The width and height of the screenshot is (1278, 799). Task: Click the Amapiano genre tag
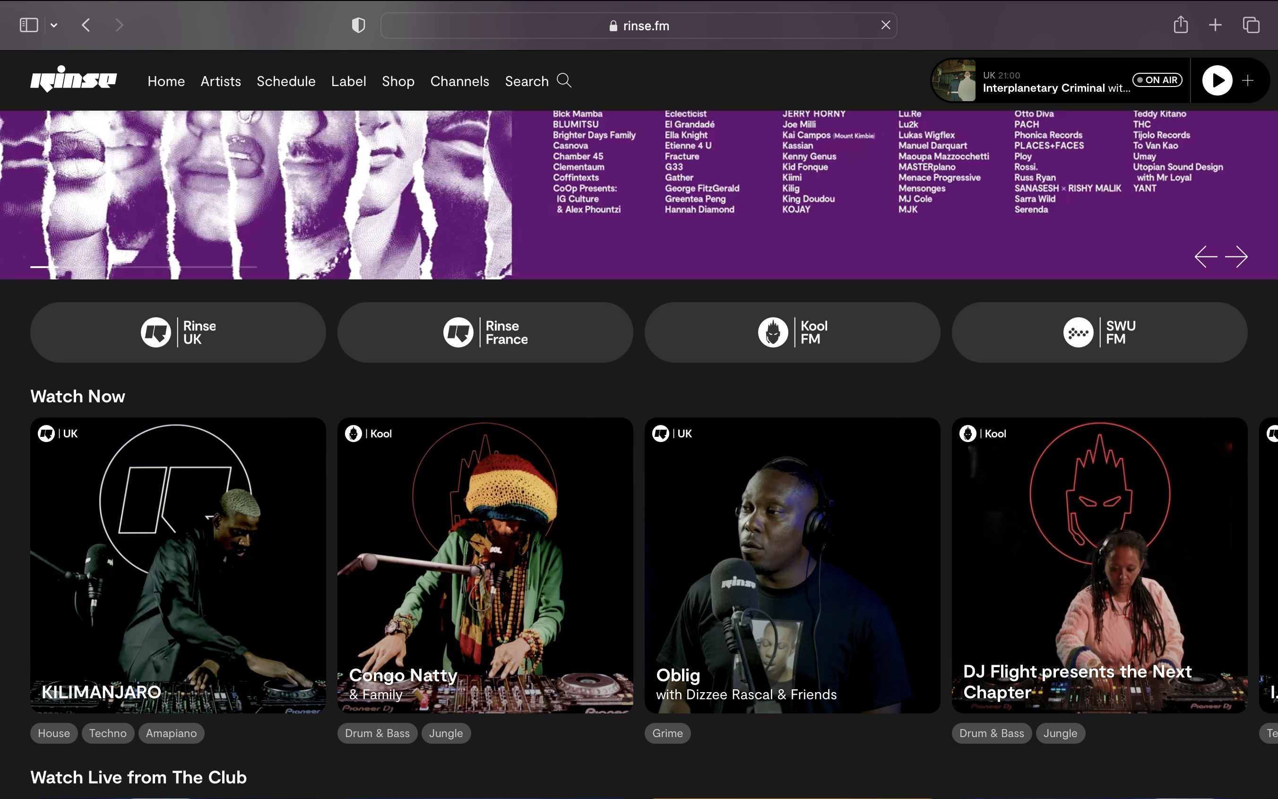171,733
